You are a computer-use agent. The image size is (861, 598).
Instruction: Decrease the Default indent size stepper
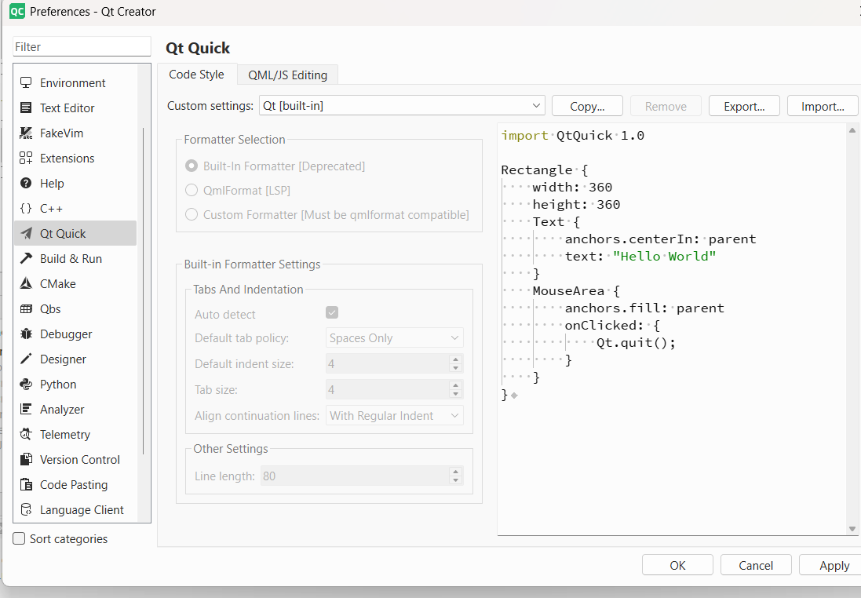pyautogui.click(x=455, y=368)
